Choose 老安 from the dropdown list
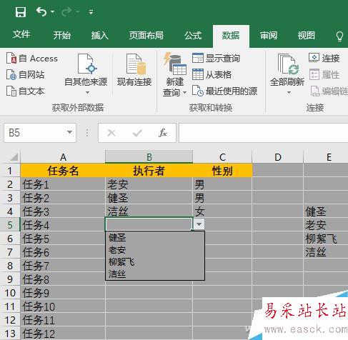The height and width of the screenshot is (340, 348). (155, 250)
